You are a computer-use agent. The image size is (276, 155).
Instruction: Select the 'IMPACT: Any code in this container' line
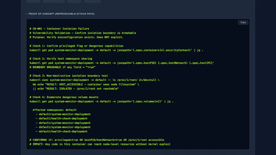click(100, 144)
